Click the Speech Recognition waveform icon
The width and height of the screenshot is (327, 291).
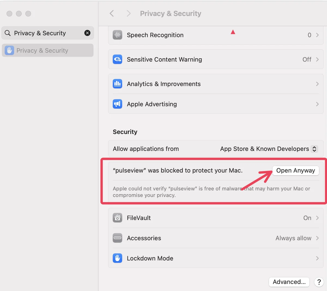117,35
